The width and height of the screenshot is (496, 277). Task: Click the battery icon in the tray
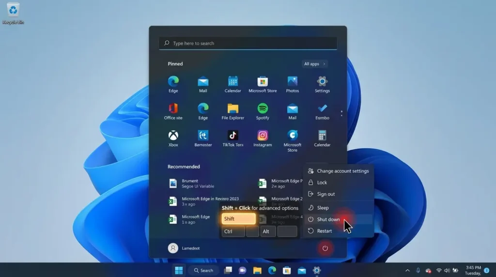(x=455, y=270)
